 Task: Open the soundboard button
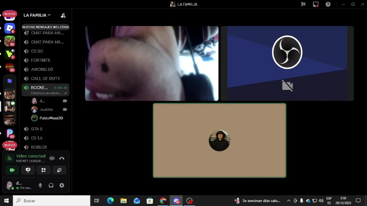[x=59, y=170]
